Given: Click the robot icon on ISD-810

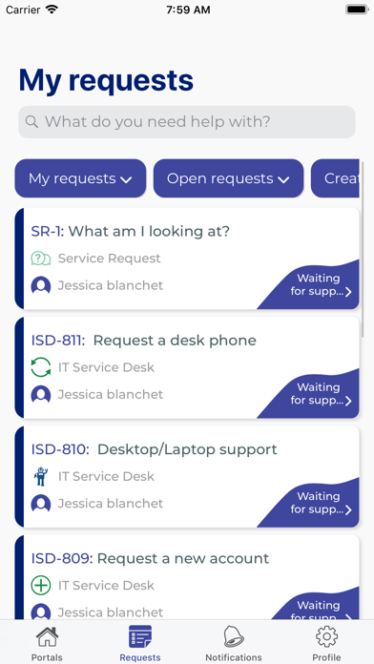Looking at the screenshot, I should click(41, 476).
